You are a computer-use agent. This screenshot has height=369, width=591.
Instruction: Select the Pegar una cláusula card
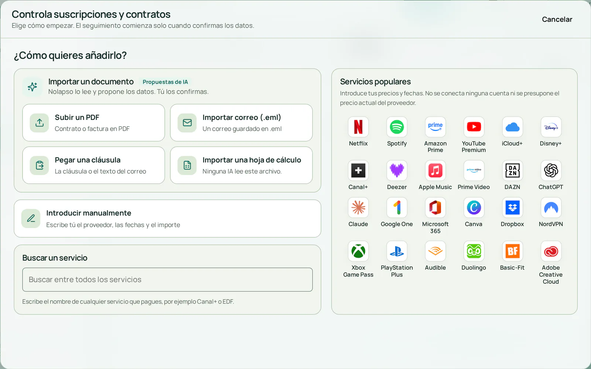93,165
